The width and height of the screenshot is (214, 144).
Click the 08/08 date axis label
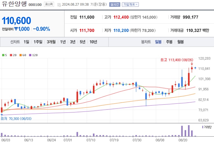click(160, 140)
